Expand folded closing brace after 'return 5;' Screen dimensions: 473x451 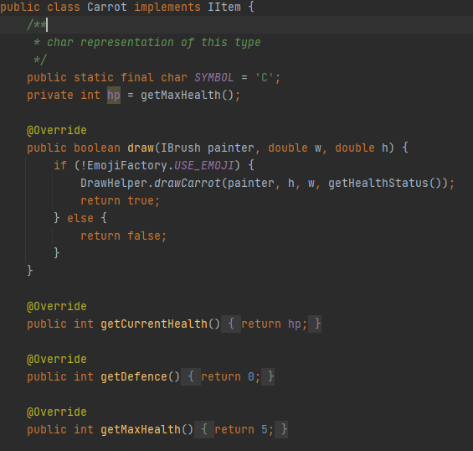pyautogui.click(x=281, y=430)
